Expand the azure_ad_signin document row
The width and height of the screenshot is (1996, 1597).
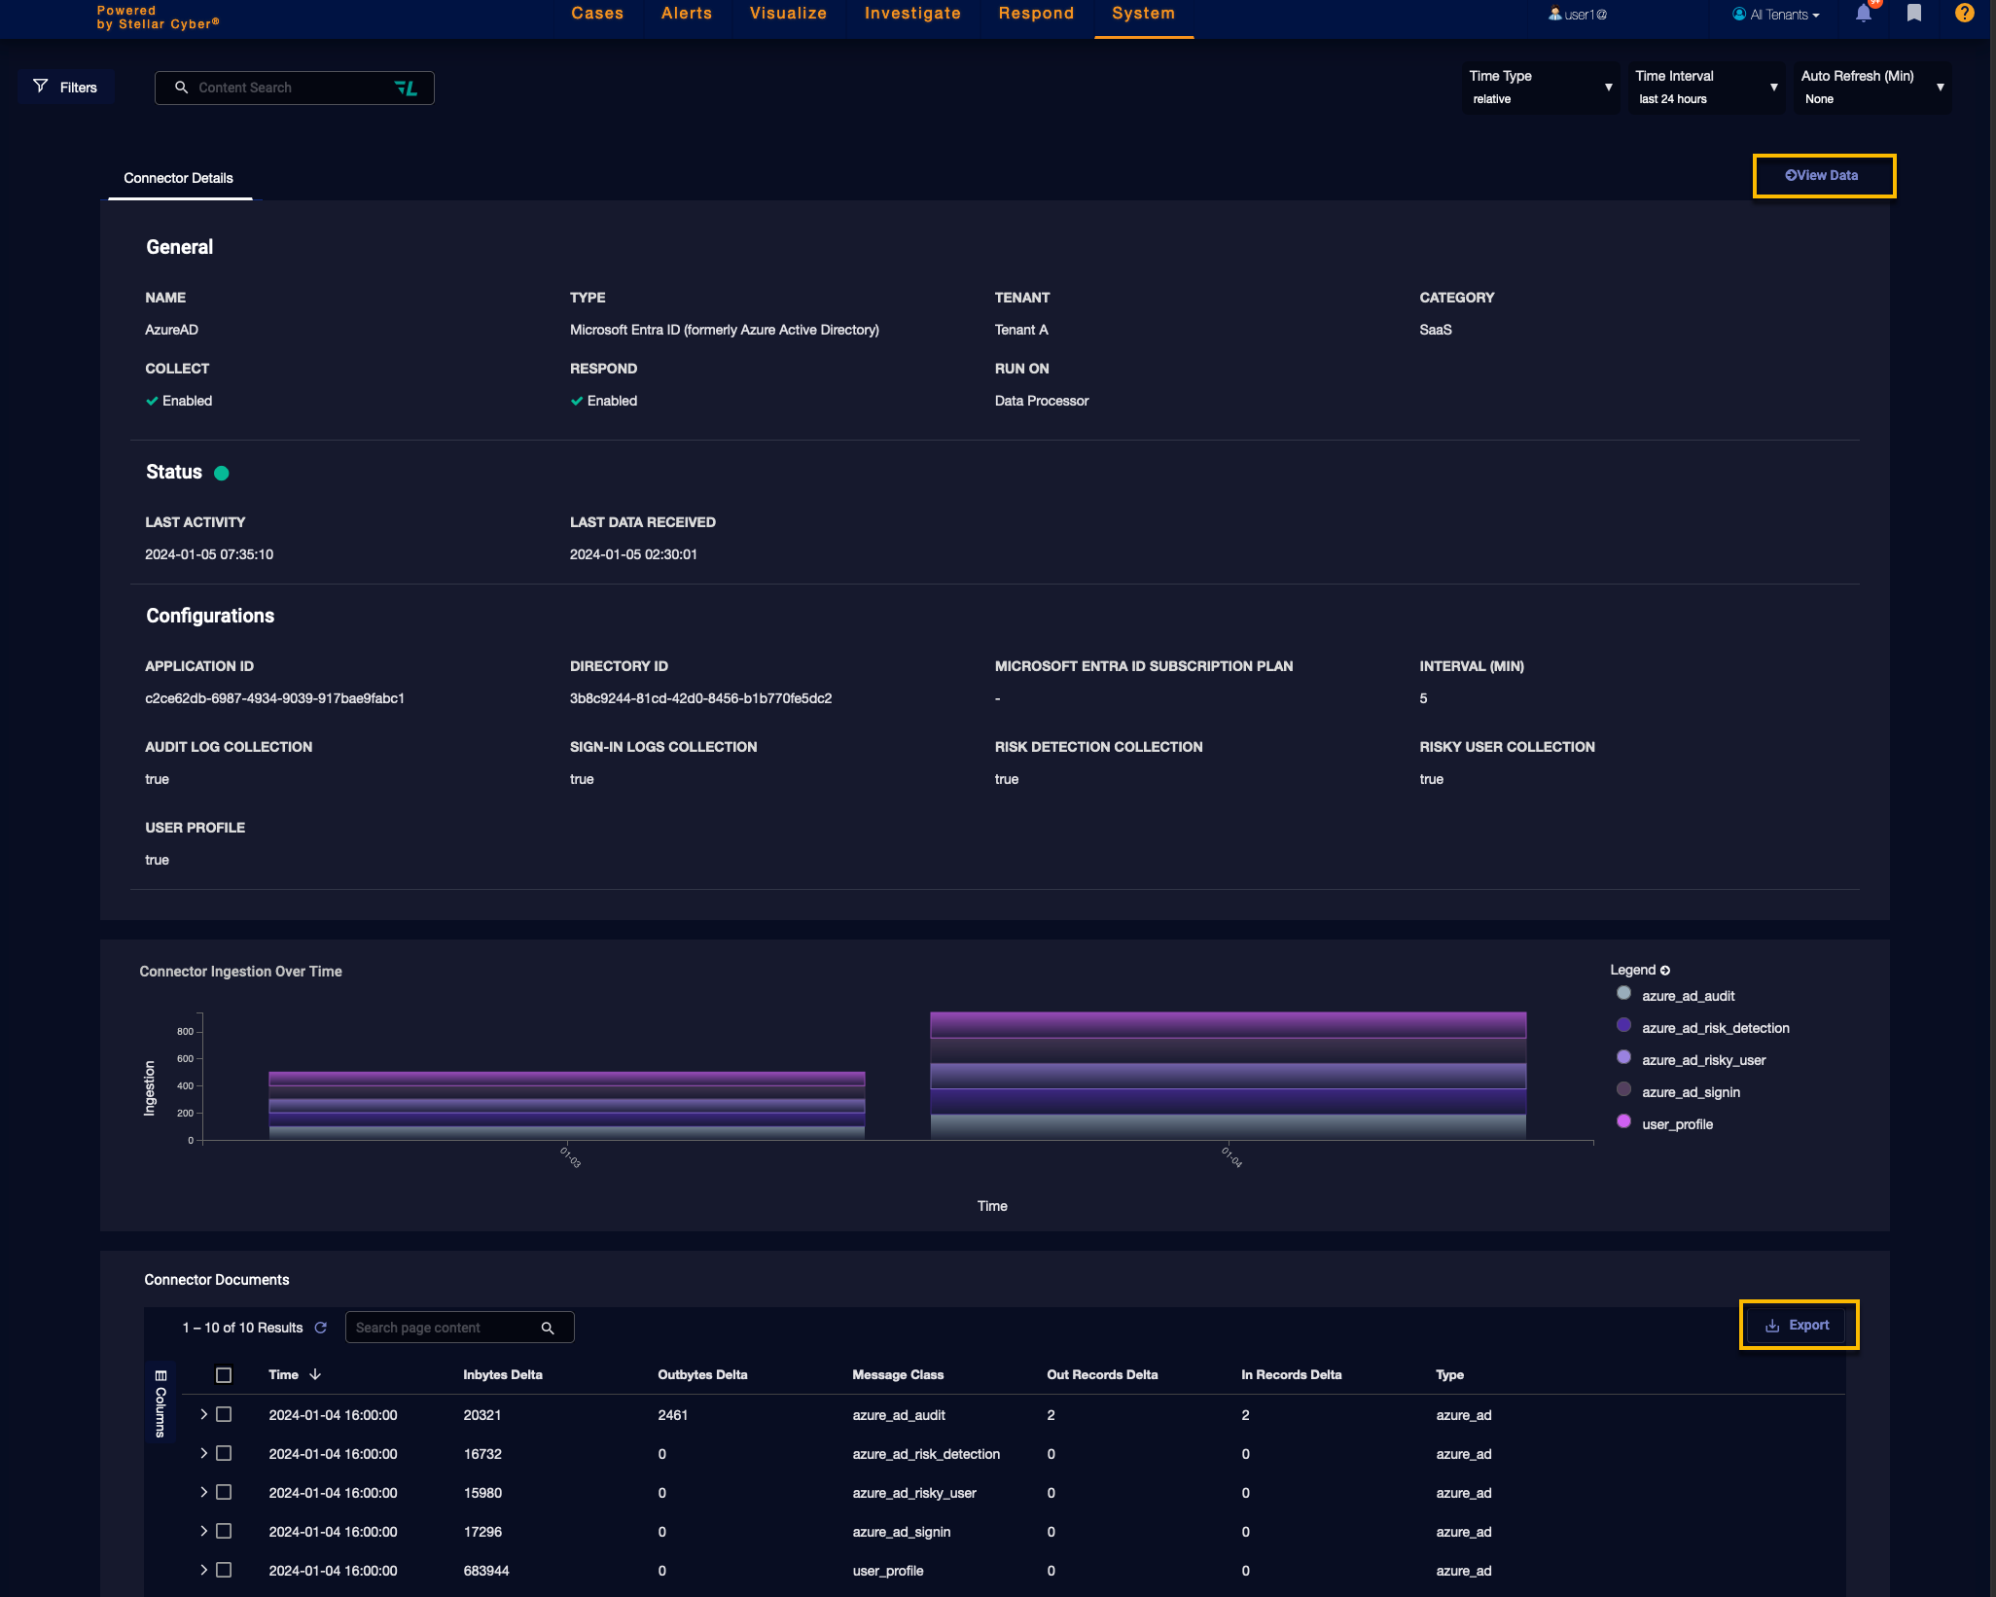click(203, 1531)
